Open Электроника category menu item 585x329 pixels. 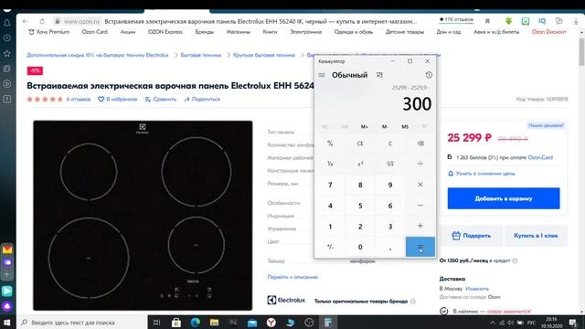(306, 32)
